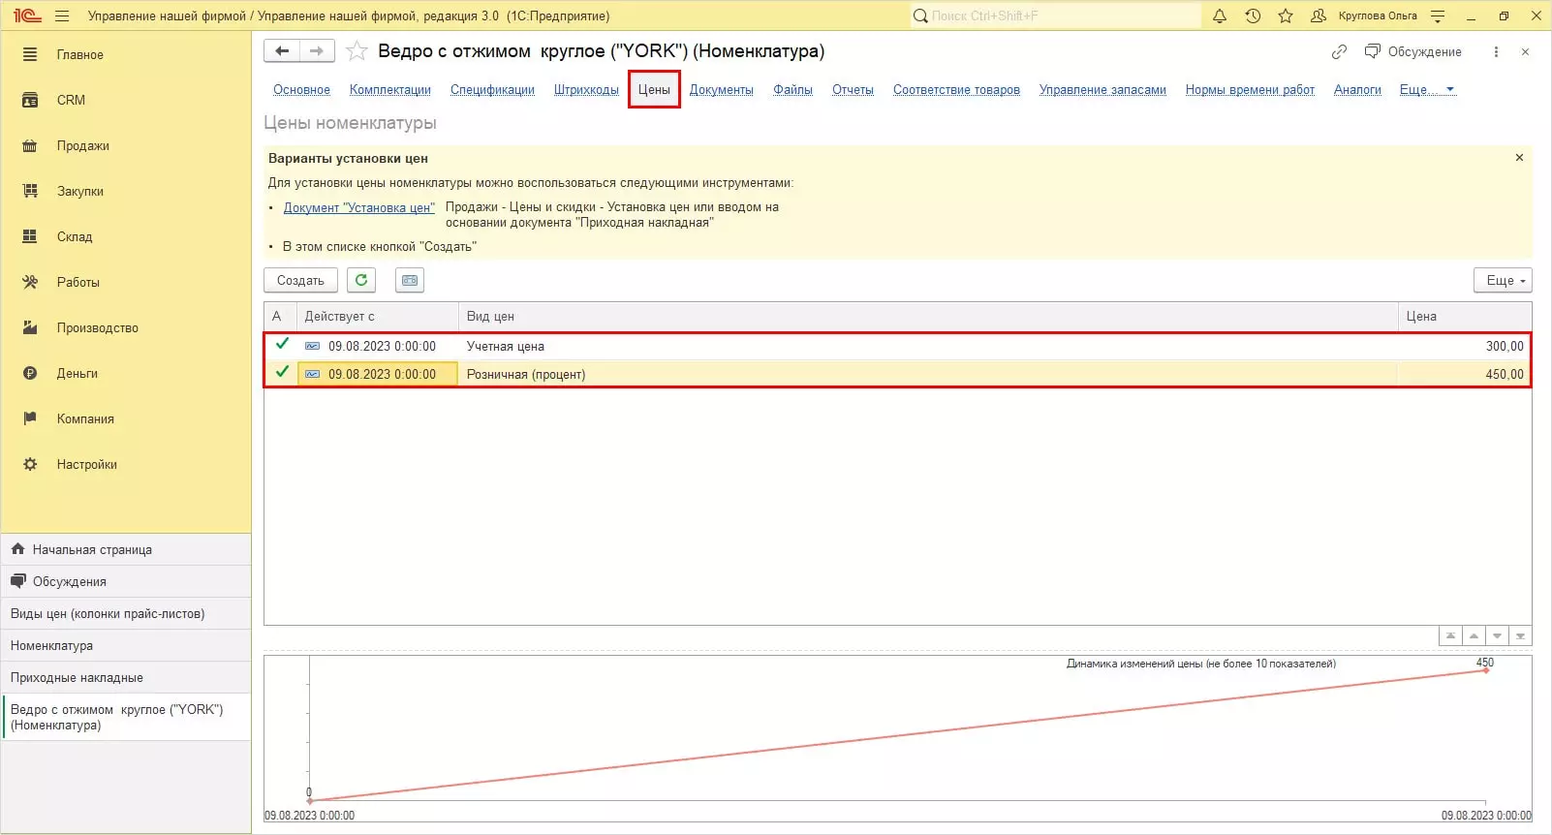This screenshot has height=835, width=1552.
Task: Open service settings menu icon in title bar
Action: click(x=1438, y=16)
